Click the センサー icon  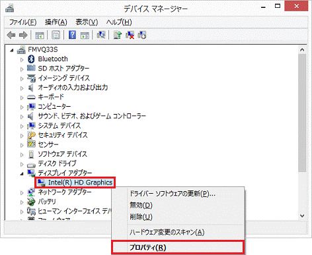click(31, 144)
